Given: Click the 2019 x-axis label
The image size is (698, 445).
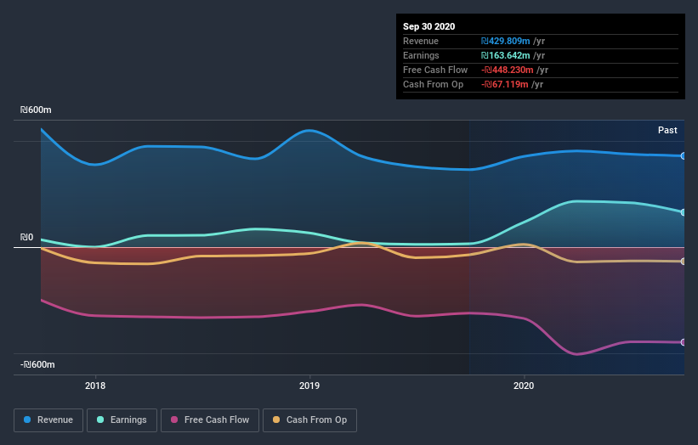Looking at the screenshot, I should point(309,386).
